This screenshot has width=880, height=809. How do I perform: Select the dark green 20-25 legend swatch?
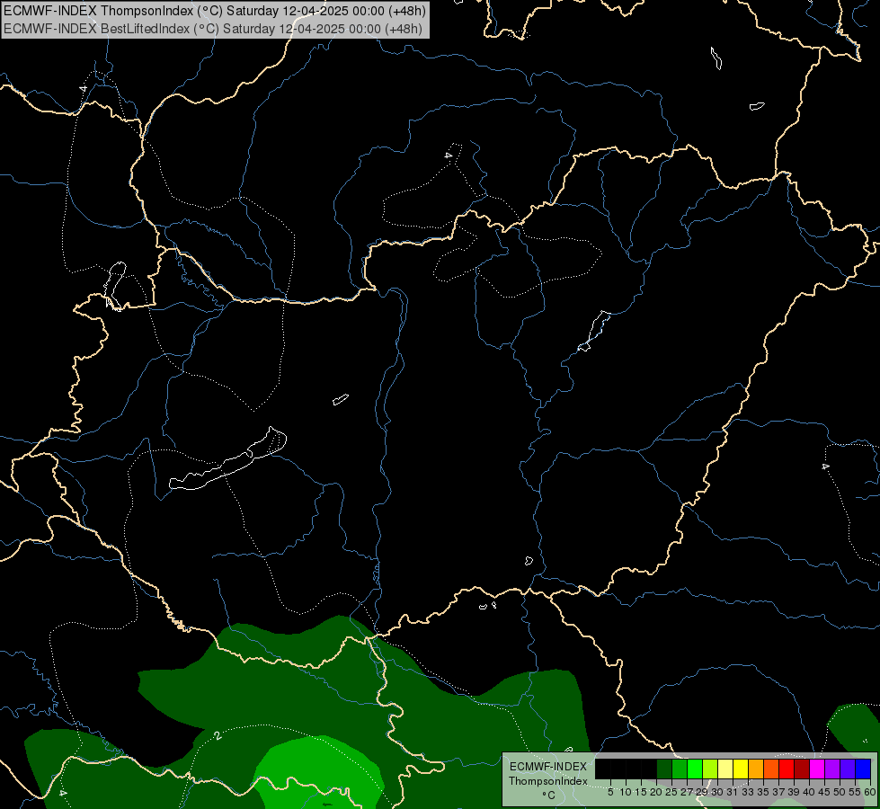[664, 769]
